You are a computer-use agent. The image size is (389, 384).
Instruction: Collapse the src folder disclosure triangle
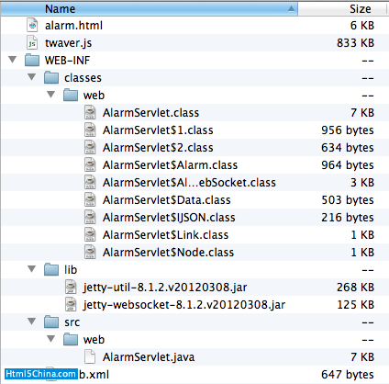coord(32,322)
